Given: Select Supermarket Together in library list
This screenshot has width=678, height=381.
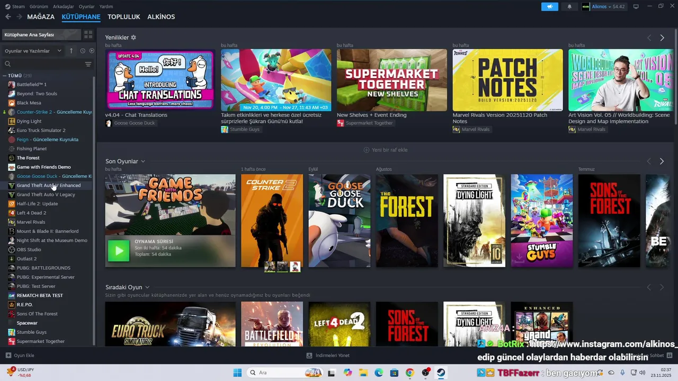Looking at the screenshot, I should (40, 341).
